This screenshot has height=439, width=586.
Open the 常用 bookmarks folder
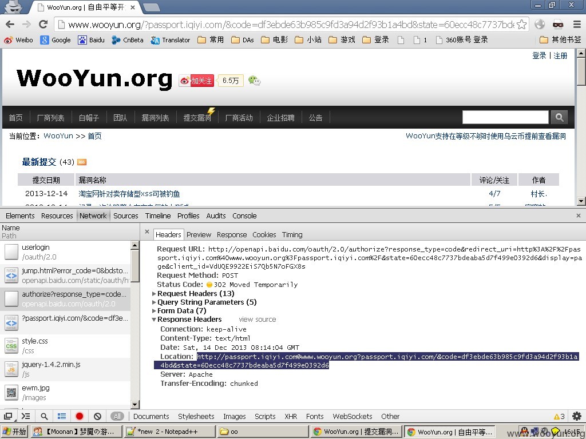[x=211, y=40]
